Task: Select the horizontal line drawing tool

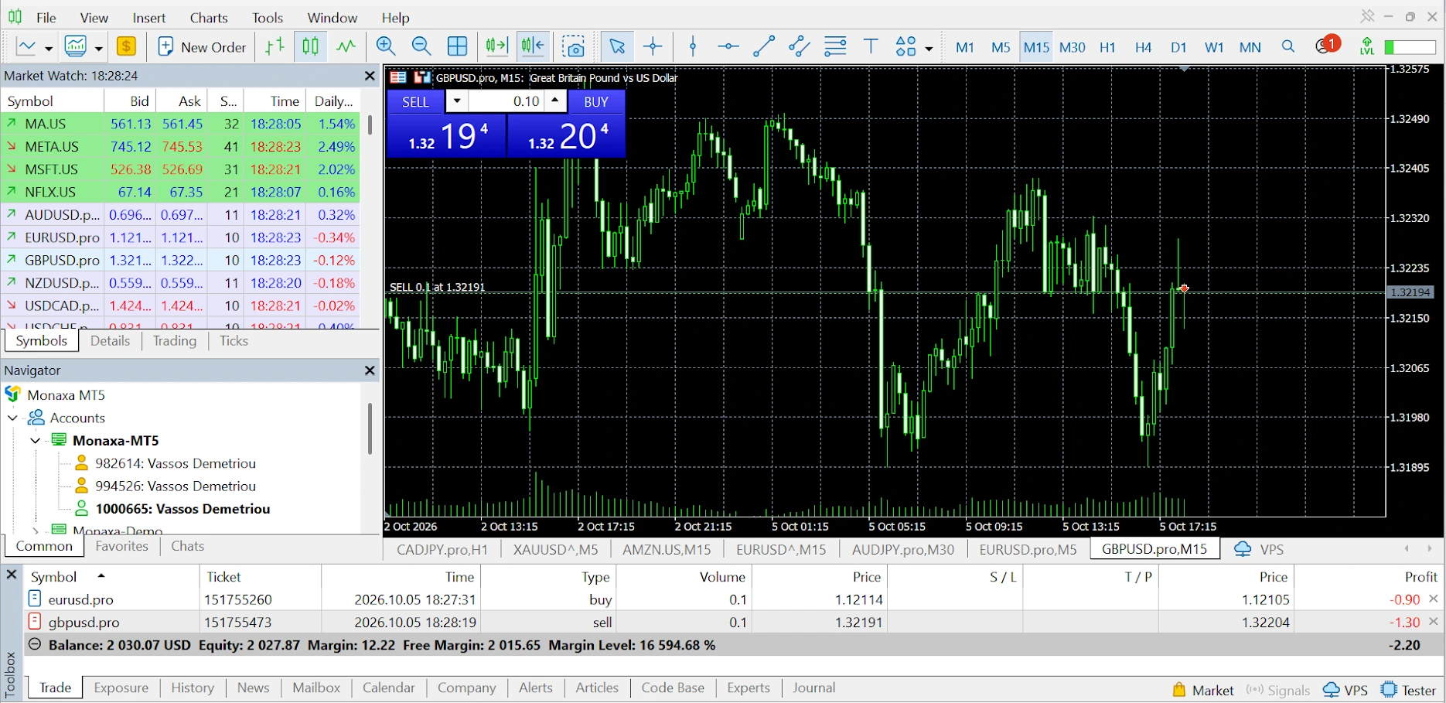Action: (728, 46)
